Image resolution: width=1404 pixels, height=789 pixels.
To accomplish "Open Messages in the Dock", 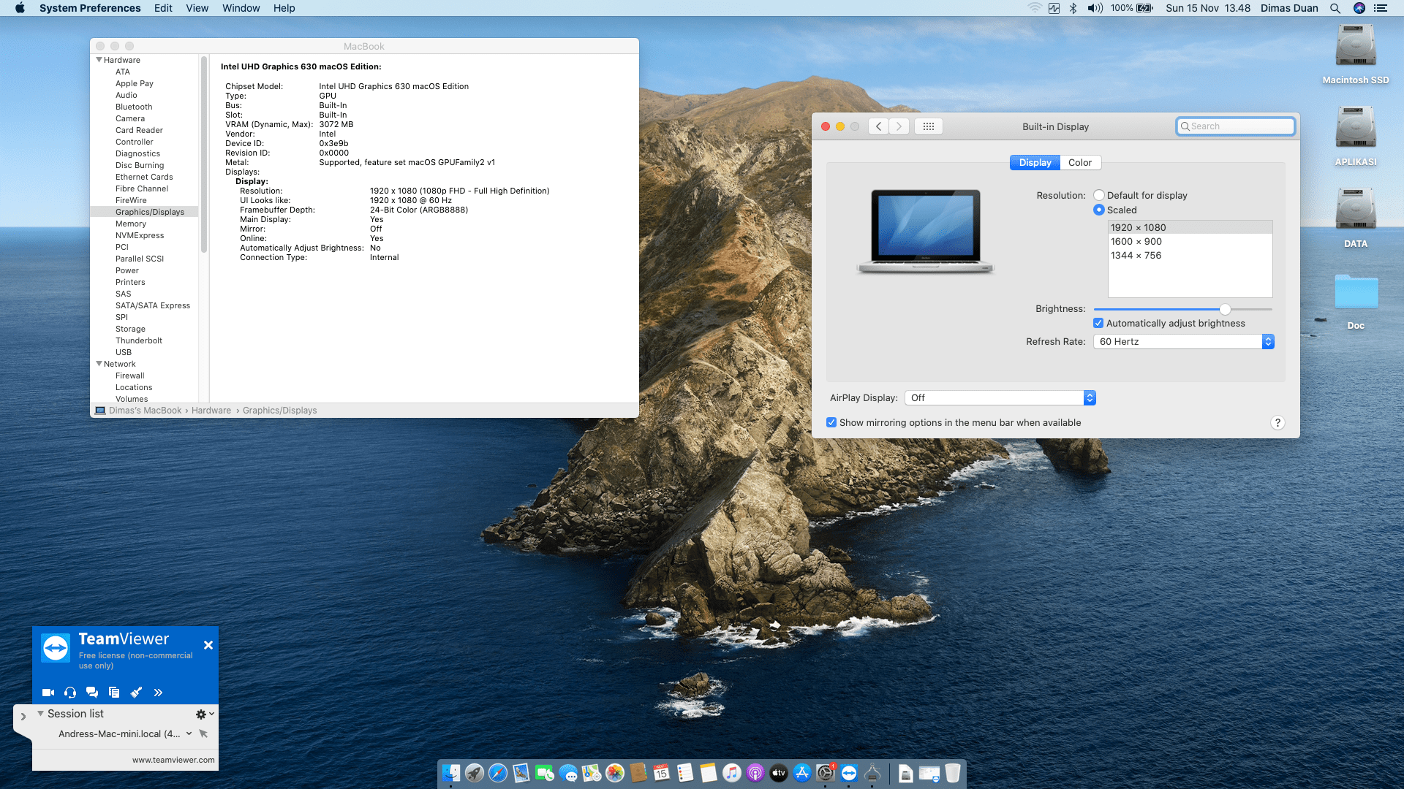I will pos(568,773).
